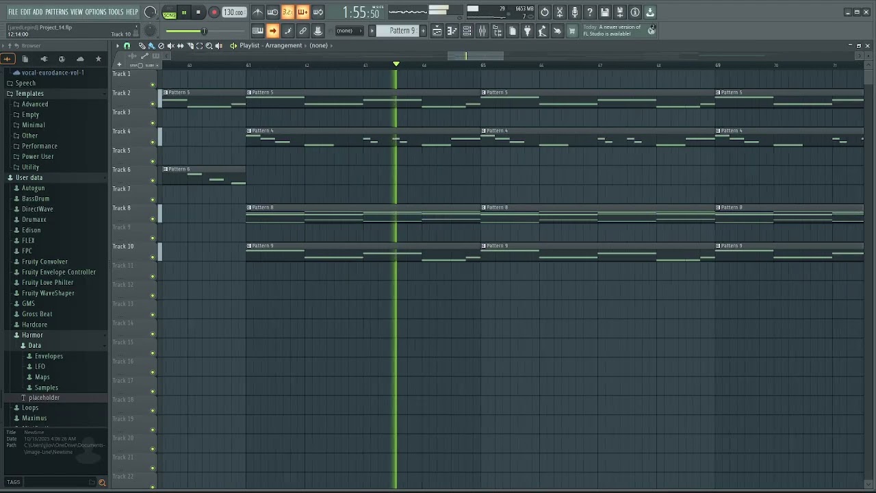The width and height of the screenshot is (876, 493).
Task: Toggle SONG/pattern playback mode
Action: point(169,12)
